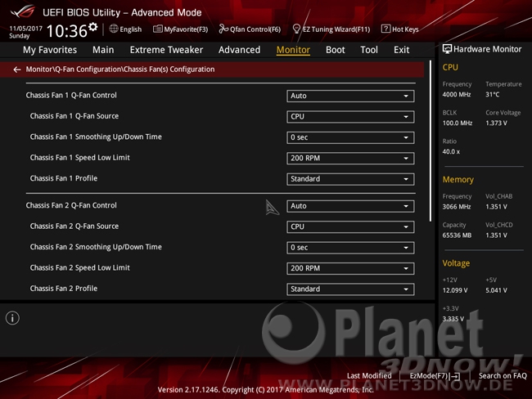Screen dimensions: 532x399
Task: Click the globe language icon
Action: pos(114,29)
